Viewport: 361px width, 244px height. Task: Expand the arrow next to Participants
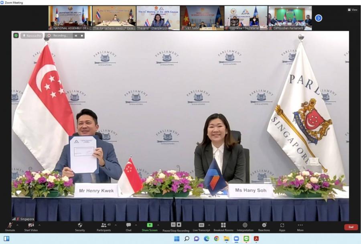pyautogui.click(x=116, y=225)
